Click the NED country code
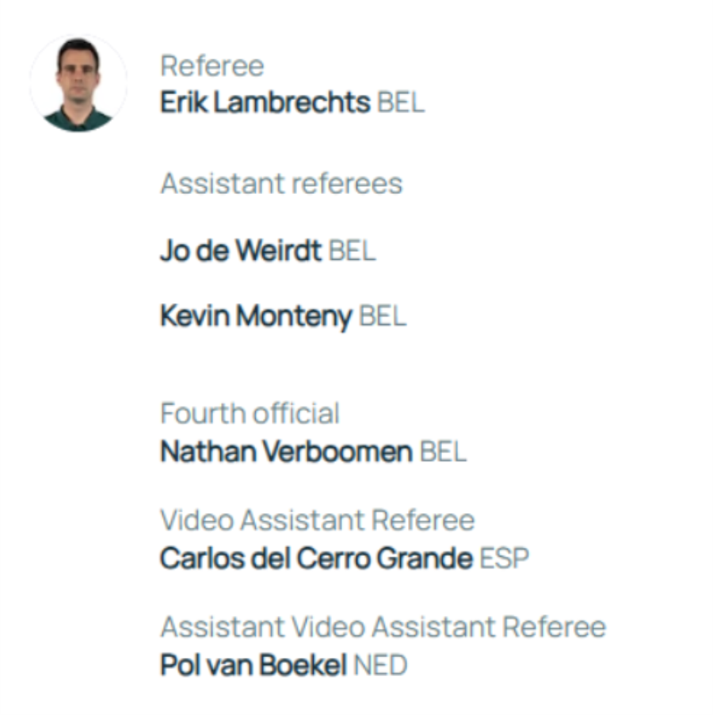713x715 pixels. [380, 665]
